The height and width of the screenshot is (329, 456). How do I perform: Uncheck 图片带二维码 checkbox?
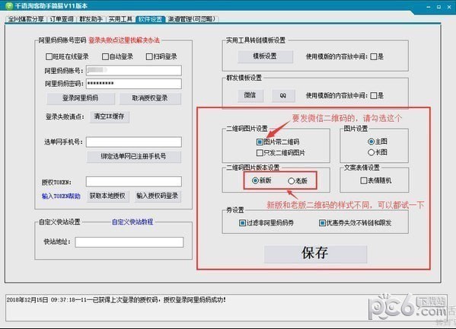[x=260, y=142]
